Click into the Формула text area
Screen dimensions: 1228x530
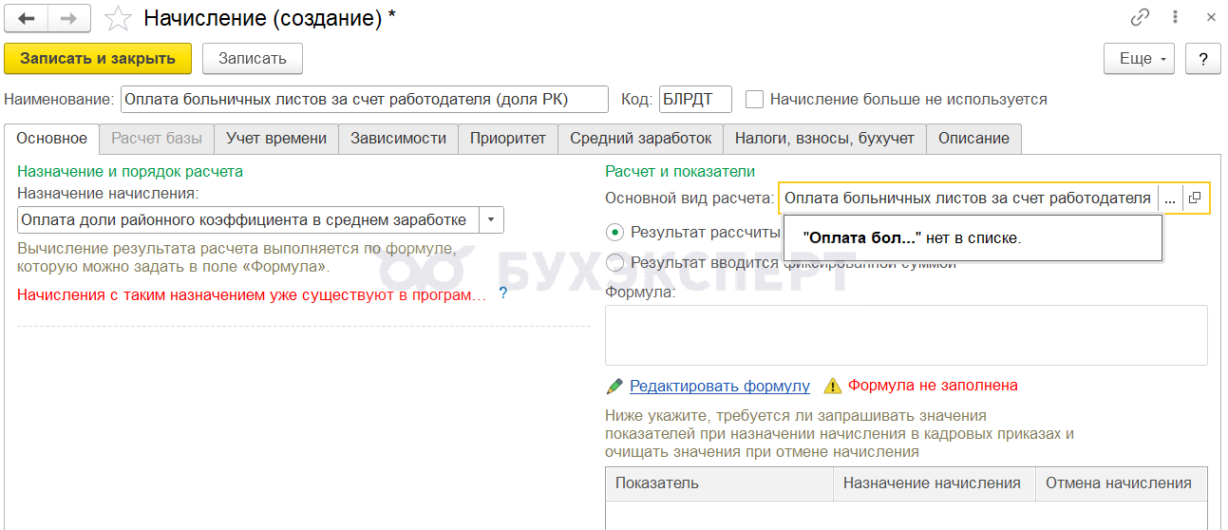click(x=906, y=334)
